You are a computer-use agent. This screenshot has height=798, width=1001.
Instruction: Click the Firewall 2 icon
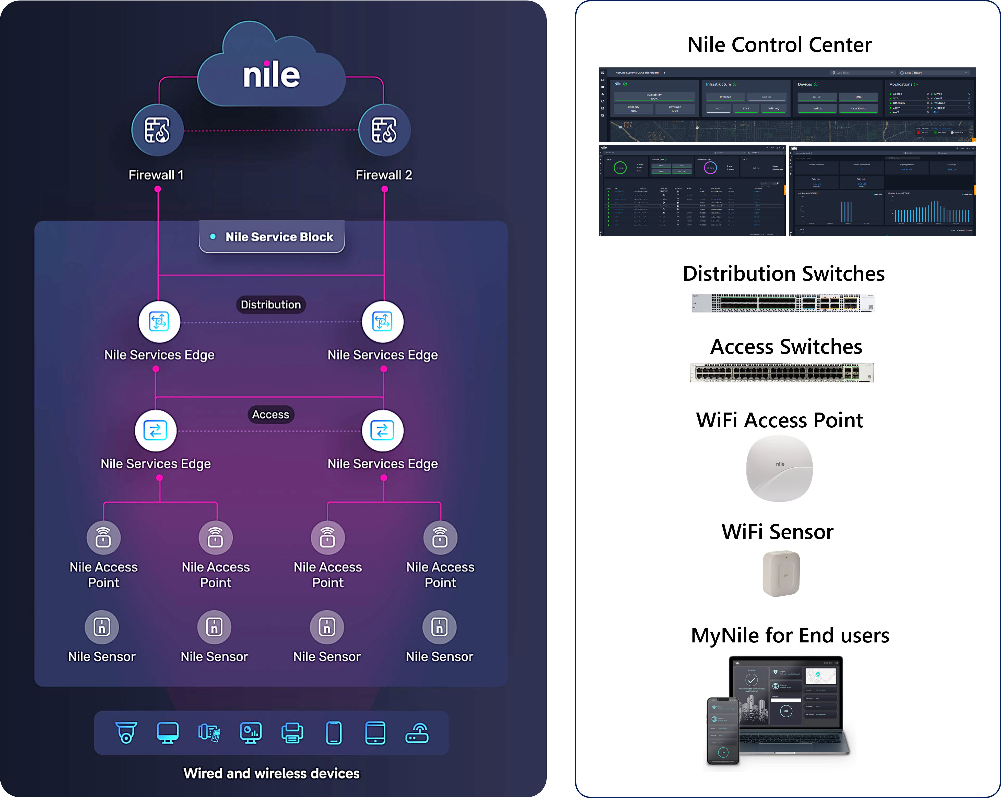point(384,130)
